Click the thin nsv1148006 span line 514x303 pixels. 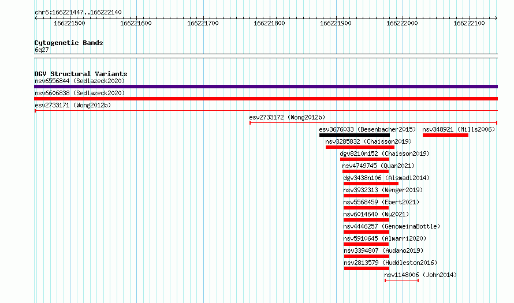[401, 280]
